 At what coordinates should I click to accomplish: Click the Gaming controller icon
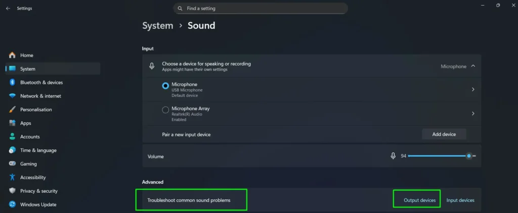(12, 164)
